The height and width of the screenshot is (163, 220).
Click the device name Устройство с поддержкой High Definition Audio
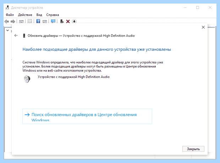73,77
